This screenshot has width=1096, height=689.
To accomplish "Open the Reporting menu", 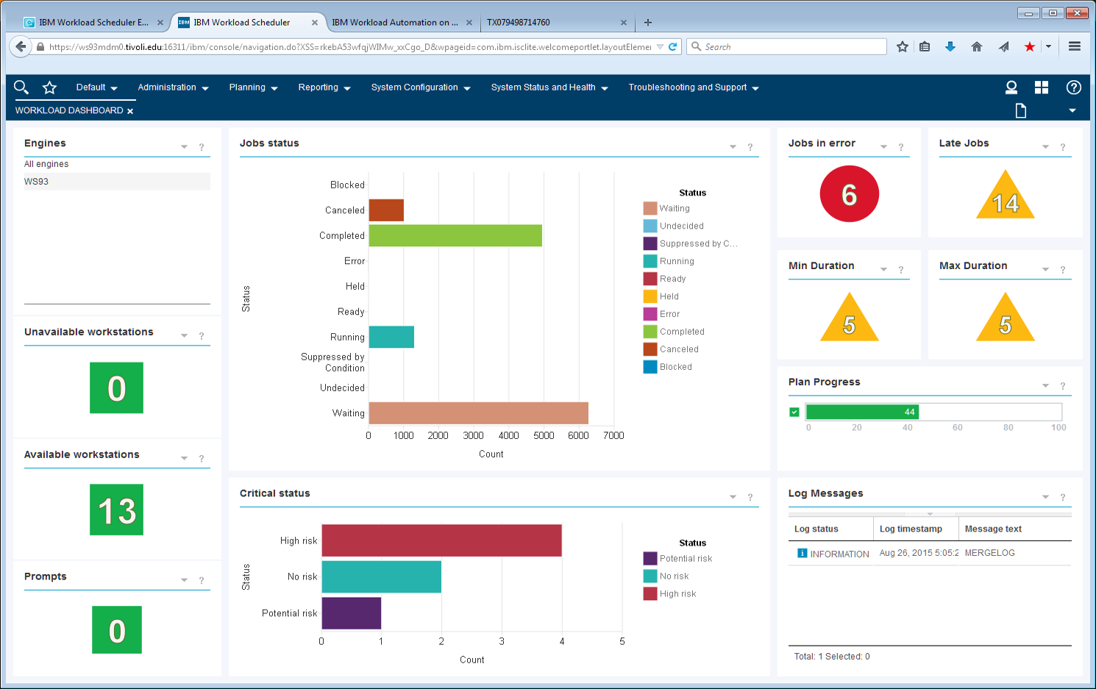I will (324, 88).
